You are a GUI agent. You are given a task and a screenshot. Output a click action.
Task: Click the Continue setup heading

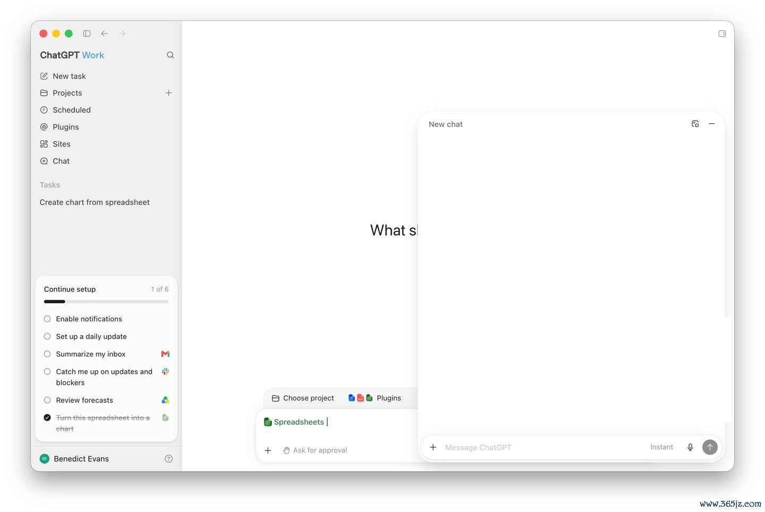pyautogui.click(x=70, y=289)
